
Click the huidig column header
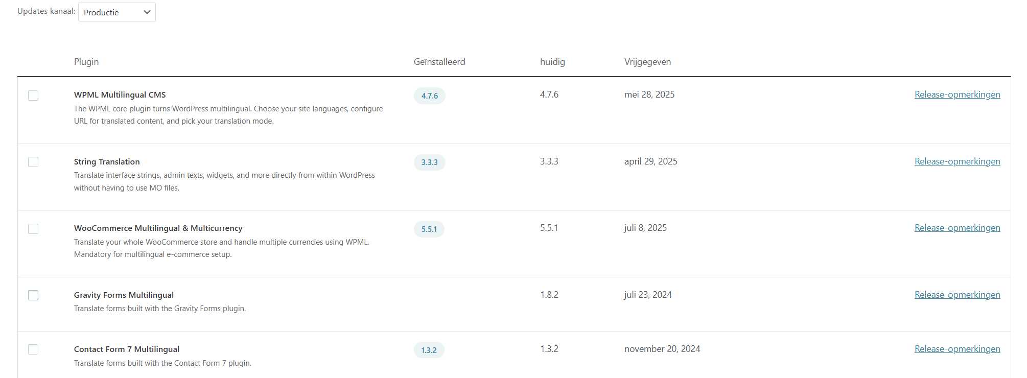552,62
